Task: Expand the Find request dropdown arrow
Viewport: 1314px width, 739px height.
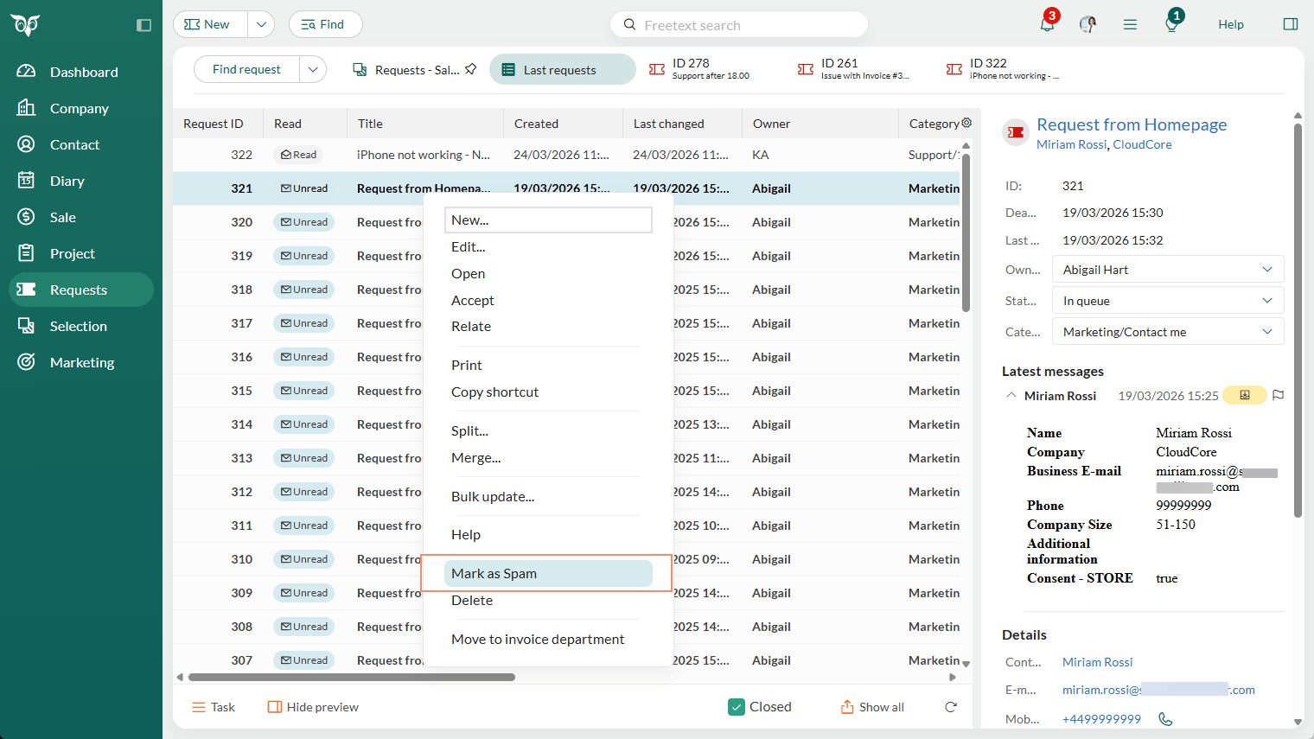Action: tap(313, 69)
